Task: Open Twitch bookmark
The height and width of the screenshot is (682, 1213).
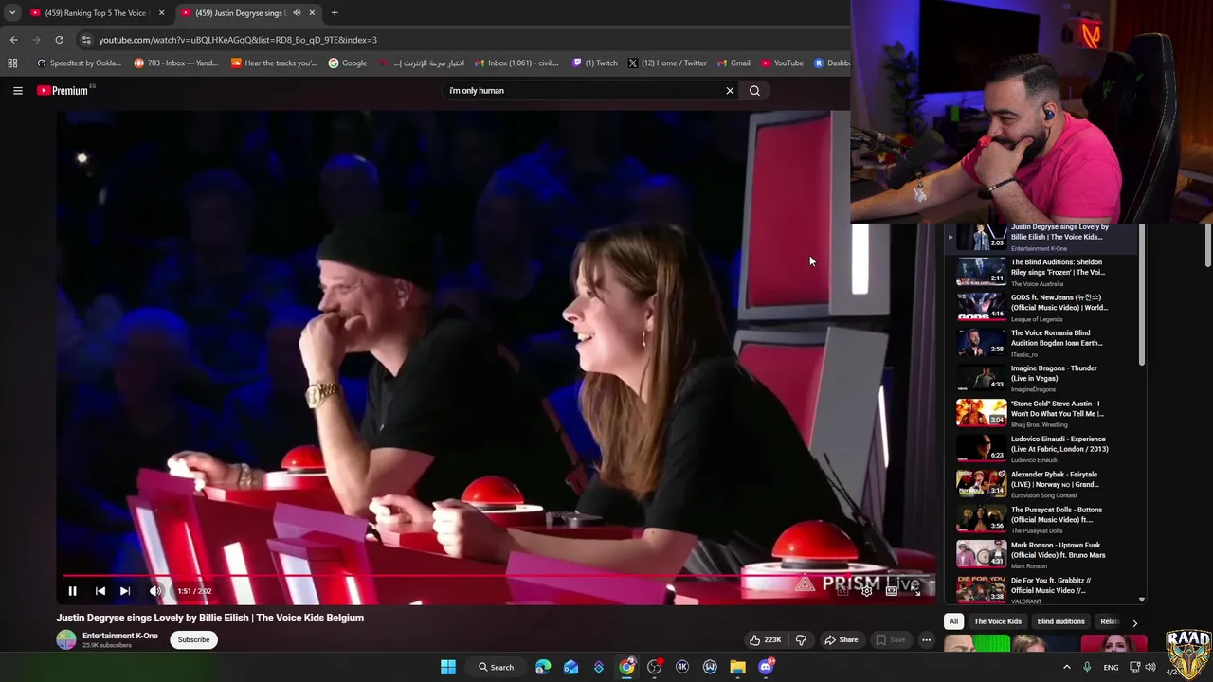Action: (x=595, y=63)
